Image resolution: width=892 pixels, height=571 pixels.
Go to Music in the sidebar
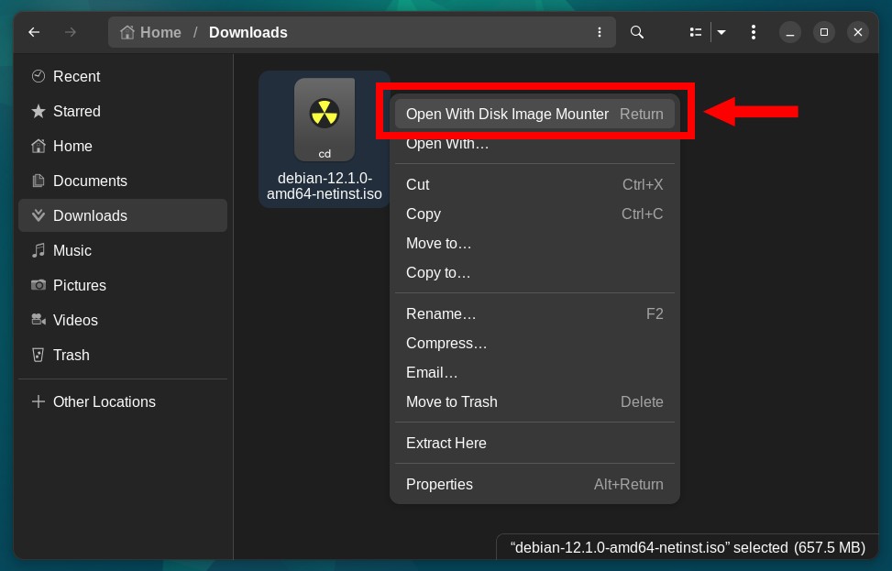[x=123, y=250]
